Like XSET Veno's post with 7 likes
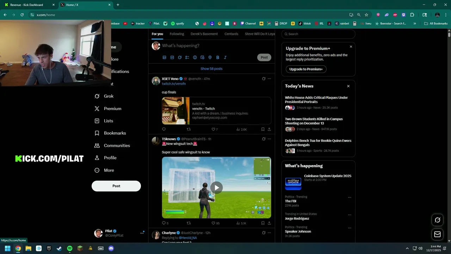This screenshot has height=254, width=451. (x=215, y=129)
